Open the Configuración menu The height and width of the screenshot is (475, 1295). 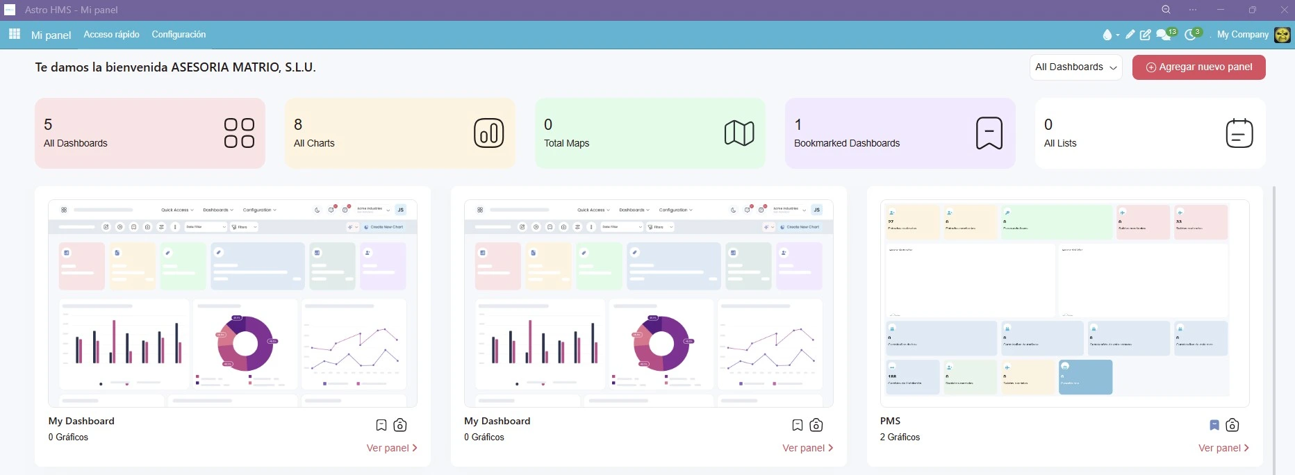[x=179, y=34]
